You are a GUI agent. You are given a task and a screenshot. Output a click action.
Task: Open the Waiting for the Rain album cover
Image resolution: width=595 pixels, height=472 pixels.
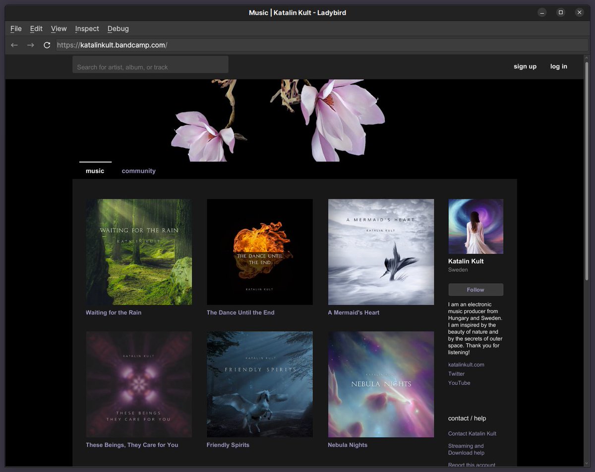click(x=139, y=252)
